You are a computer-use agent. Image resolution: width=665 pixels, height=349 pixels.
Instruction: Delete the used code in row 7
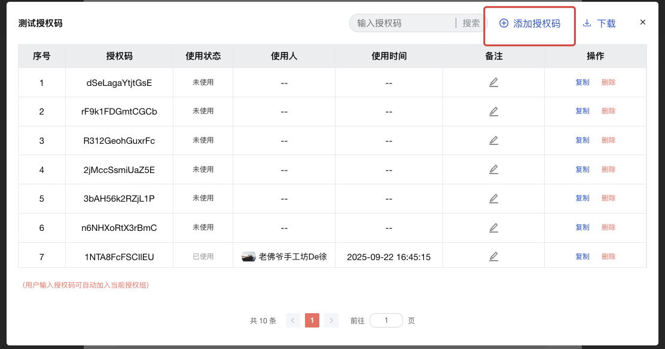[x=608, y=257]
